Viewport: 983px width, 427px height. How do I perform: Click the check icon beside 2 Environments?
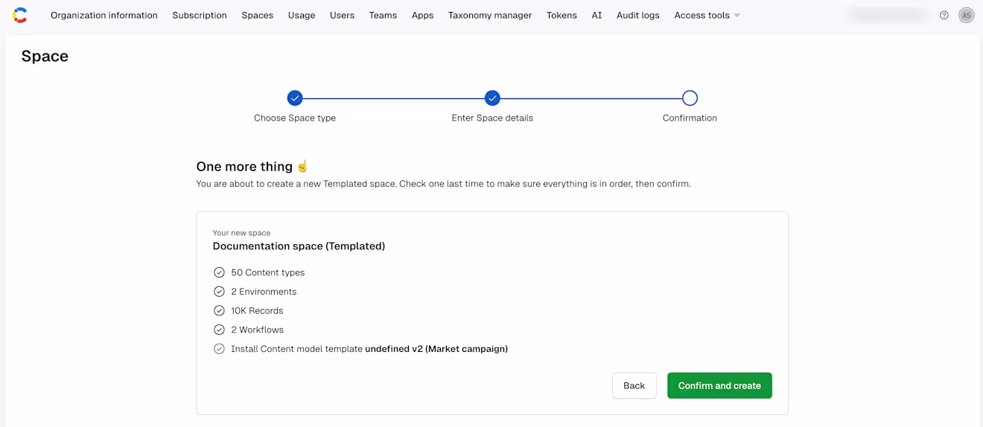[x=219, y=292]
